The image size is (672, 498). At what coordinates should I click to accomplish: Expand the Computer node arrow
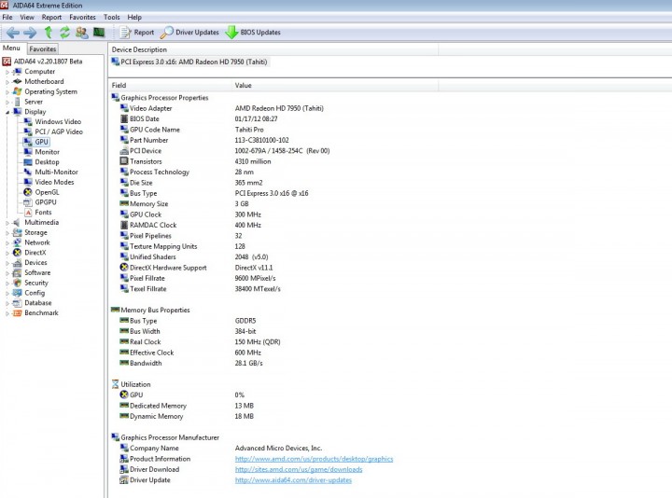click(7, 72)
